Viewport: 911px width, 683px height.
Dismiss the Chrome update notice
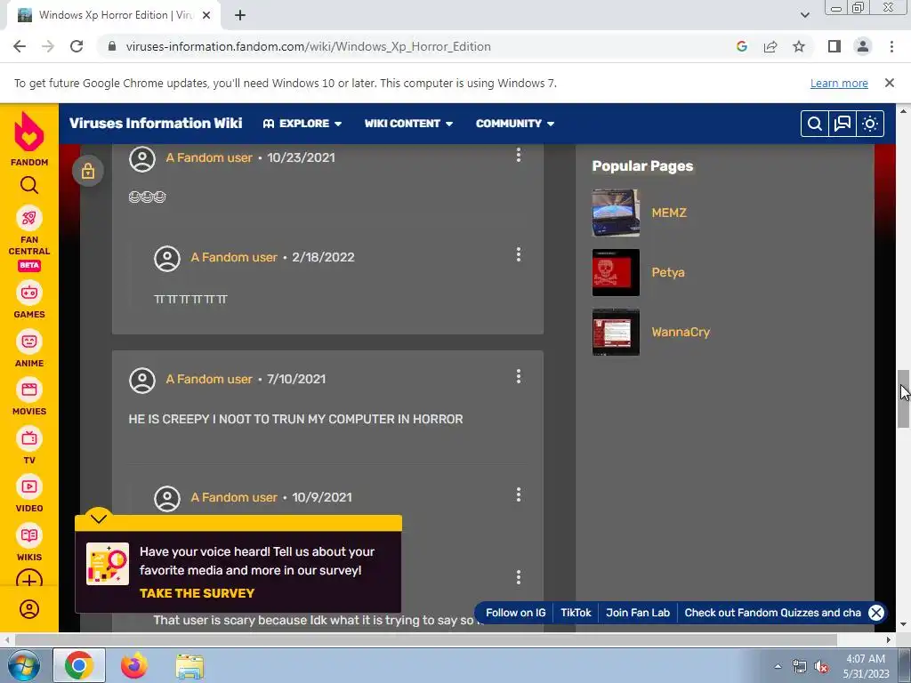(889, 83)
